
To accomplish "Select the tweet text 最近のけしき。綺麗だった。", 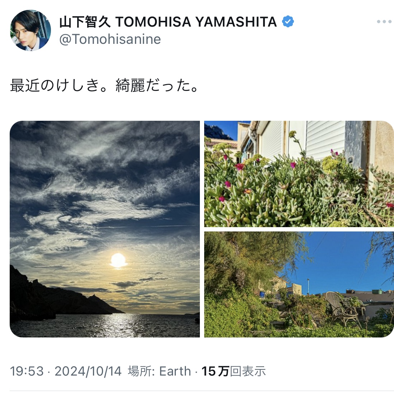I will pos(104,85).
